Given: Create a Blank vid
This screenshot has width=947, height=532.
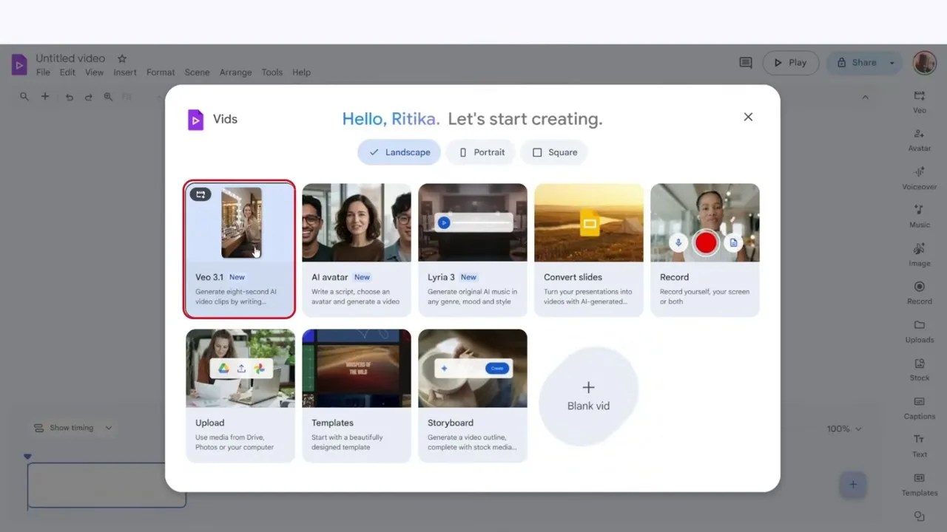Looking at the screenshot, I should [588, 397].
